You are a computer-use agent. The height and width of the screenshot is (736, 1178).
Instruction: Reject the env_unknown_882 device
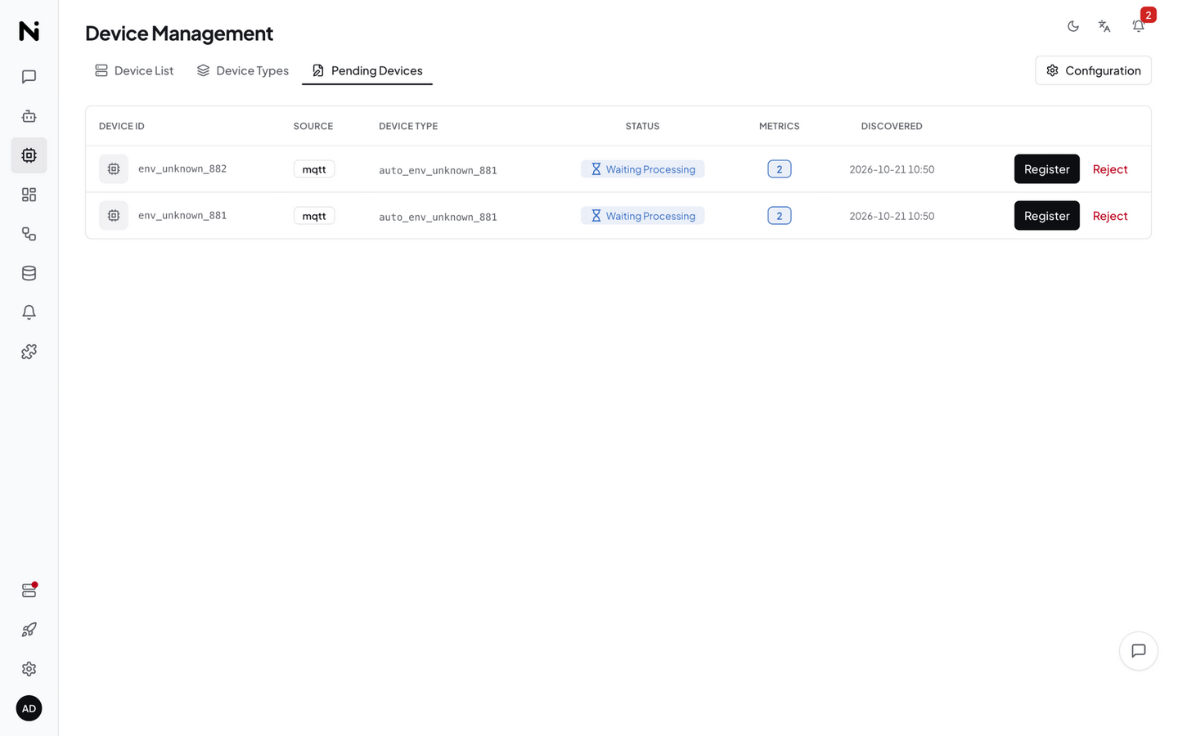tap(1110, 169)
